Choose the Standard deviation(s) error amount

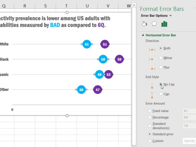pos(149,126)
